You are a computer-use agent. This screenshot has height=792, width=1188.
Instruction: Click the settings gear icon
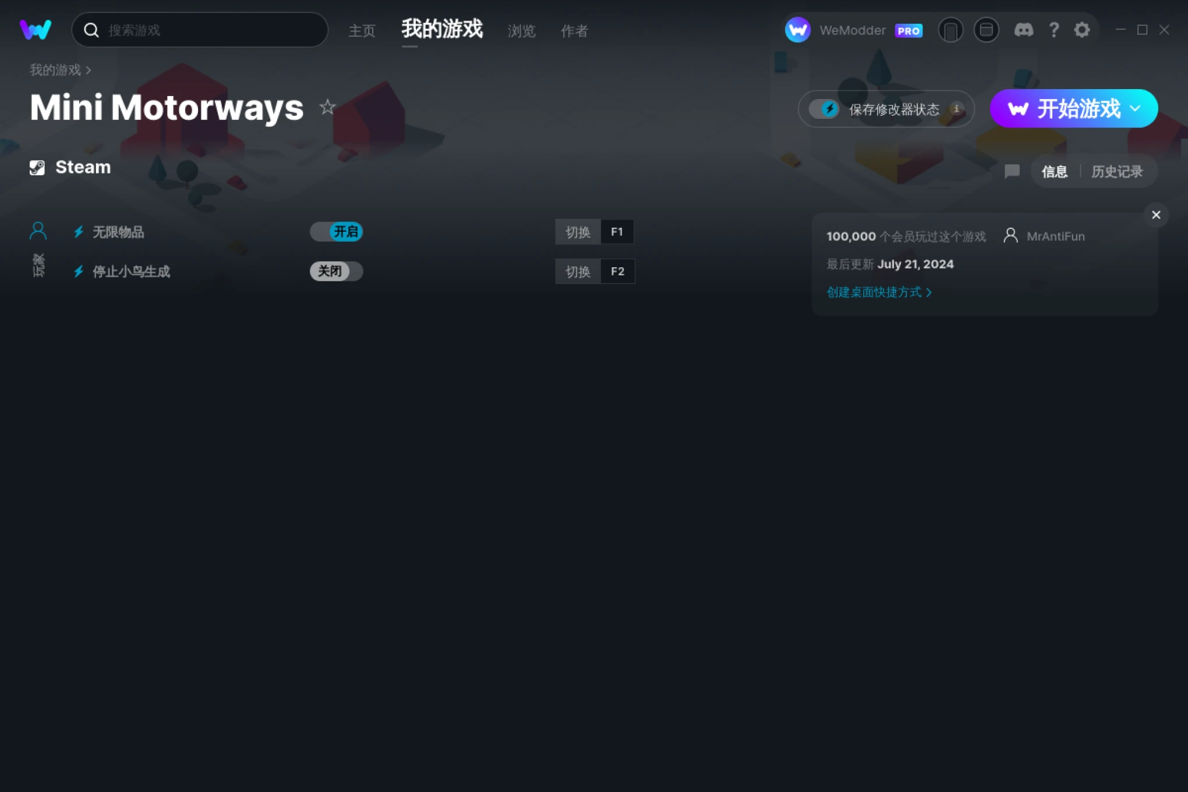[x=1082, y=29]
